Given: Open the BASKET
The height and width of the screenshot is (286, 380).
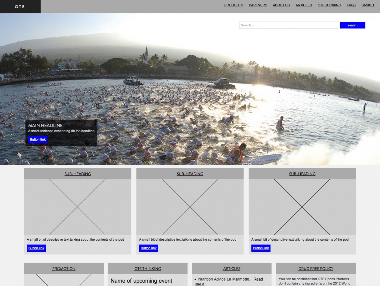Looking at the screenshot, I should [x=368, y=5].
